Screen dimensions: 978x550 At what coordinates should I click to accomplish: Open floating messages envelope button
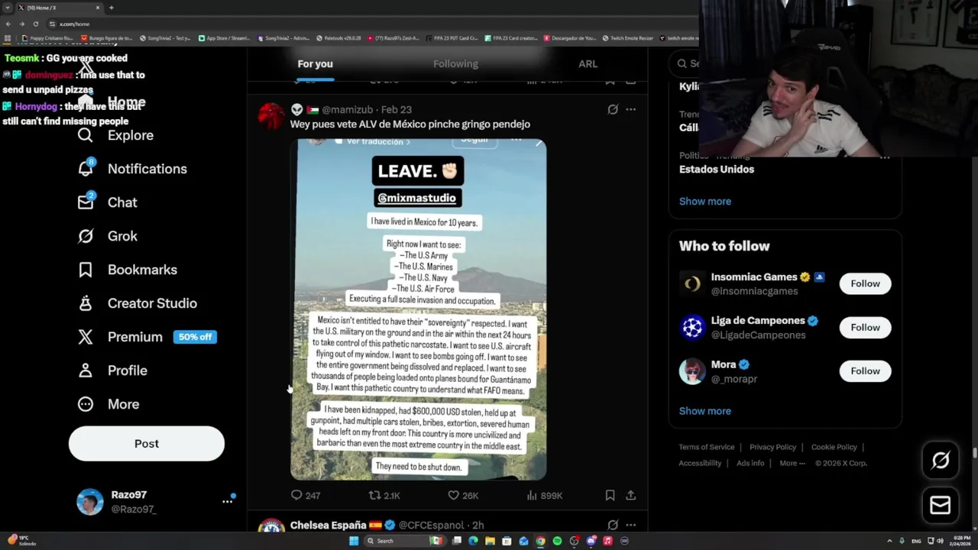pos(940,506)
